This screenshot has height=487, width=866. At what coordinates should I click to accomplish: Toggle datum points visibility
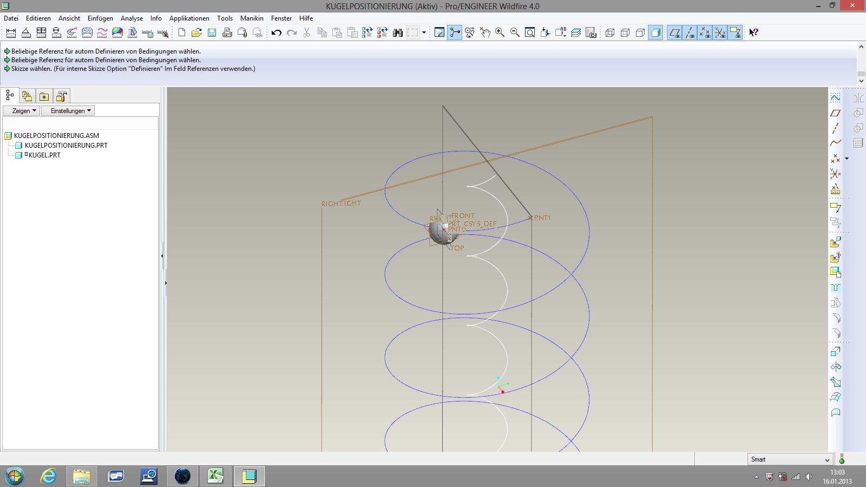[705, 32]
